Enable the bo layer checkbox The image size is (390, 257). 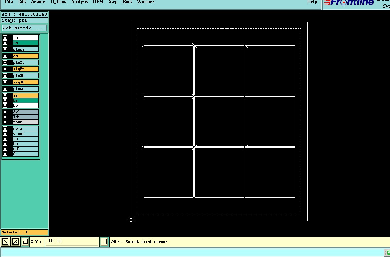[x=5, y=105]
